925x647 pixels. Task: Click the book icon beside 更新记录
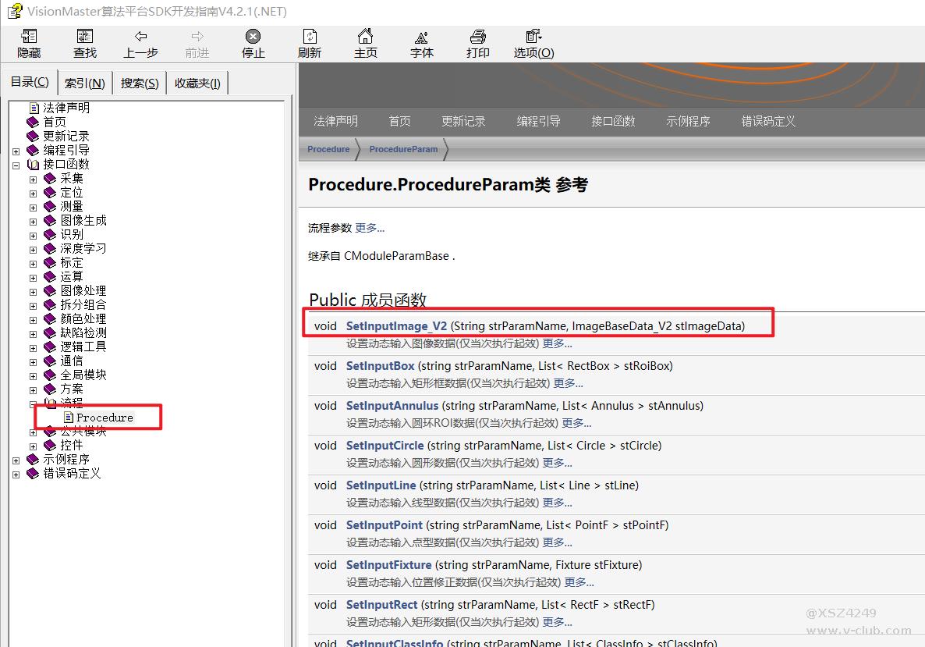click(33, 137)
